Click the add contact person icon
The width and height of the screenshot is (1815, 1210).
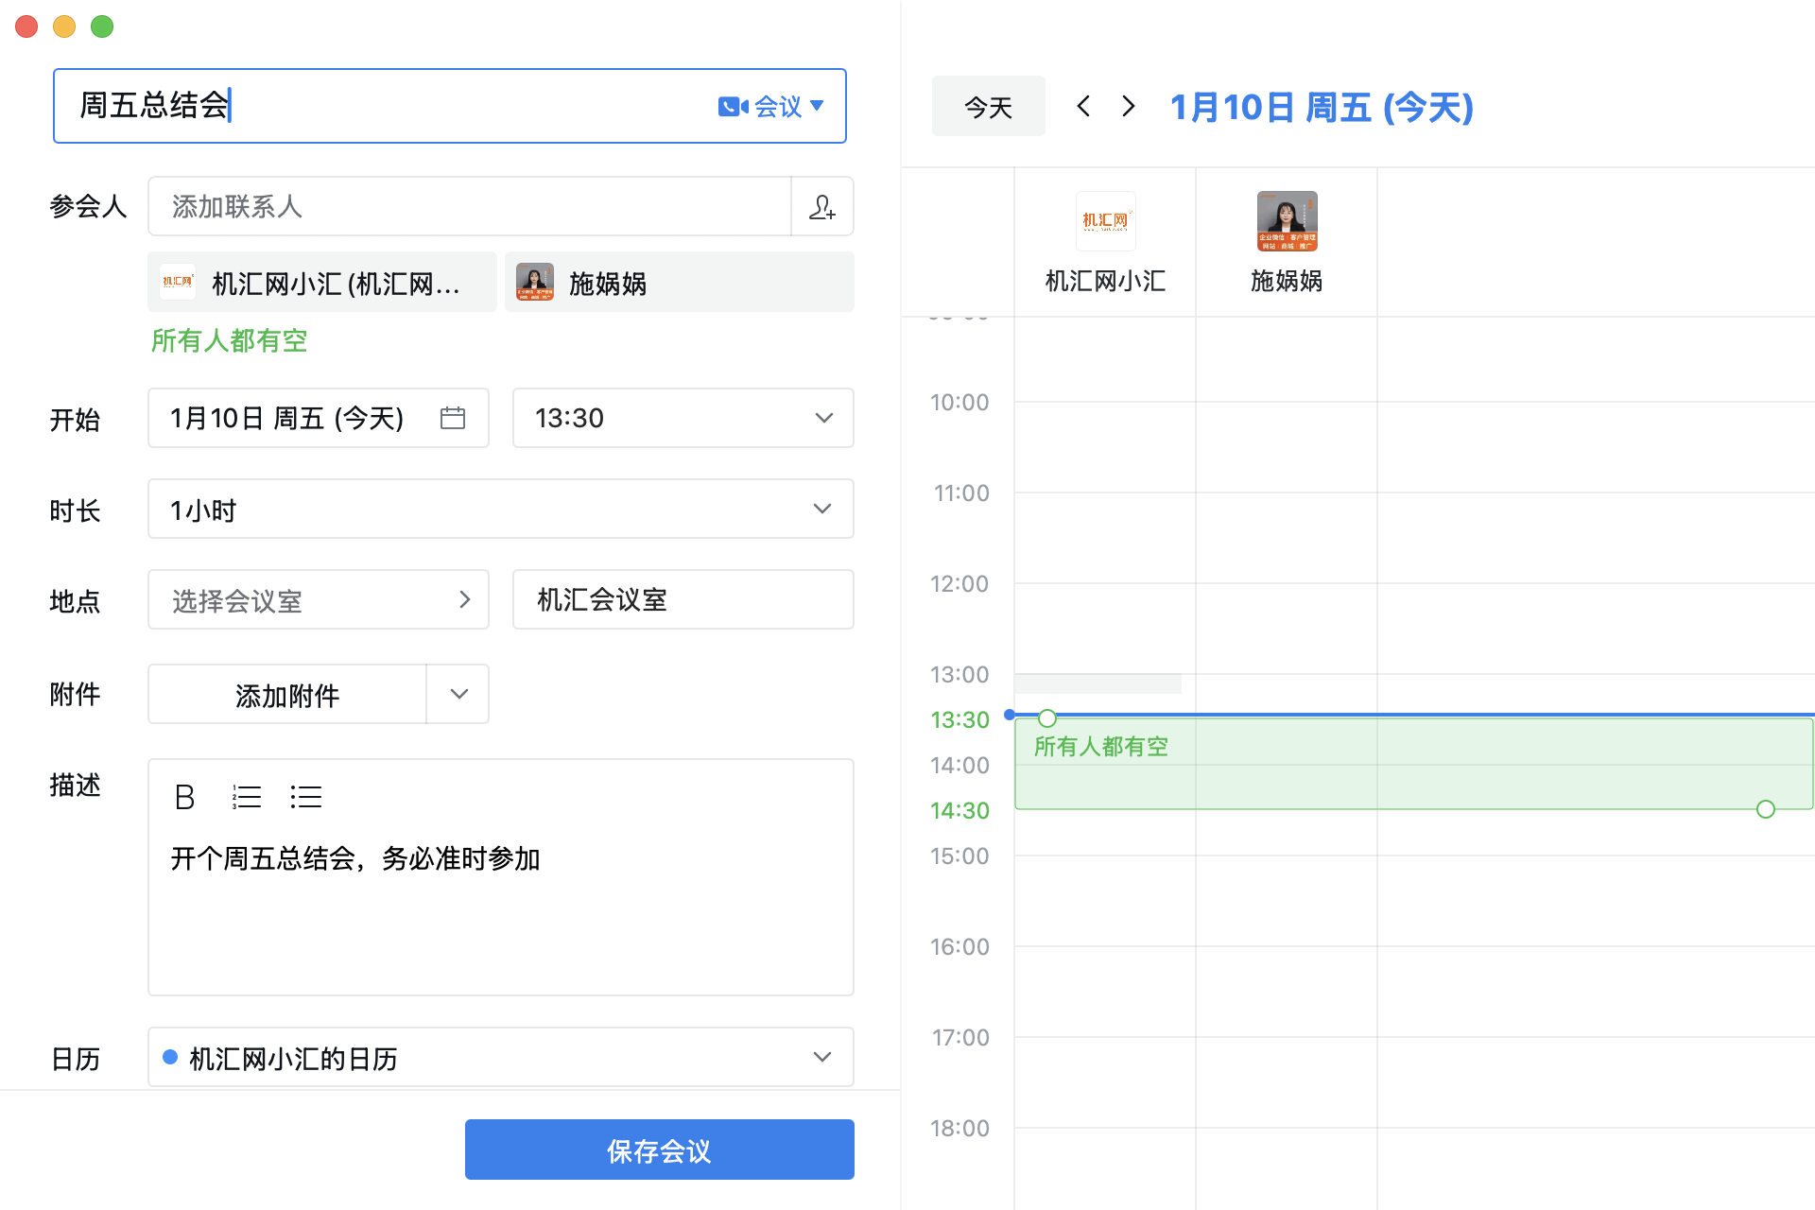click(x=821, y=207)
